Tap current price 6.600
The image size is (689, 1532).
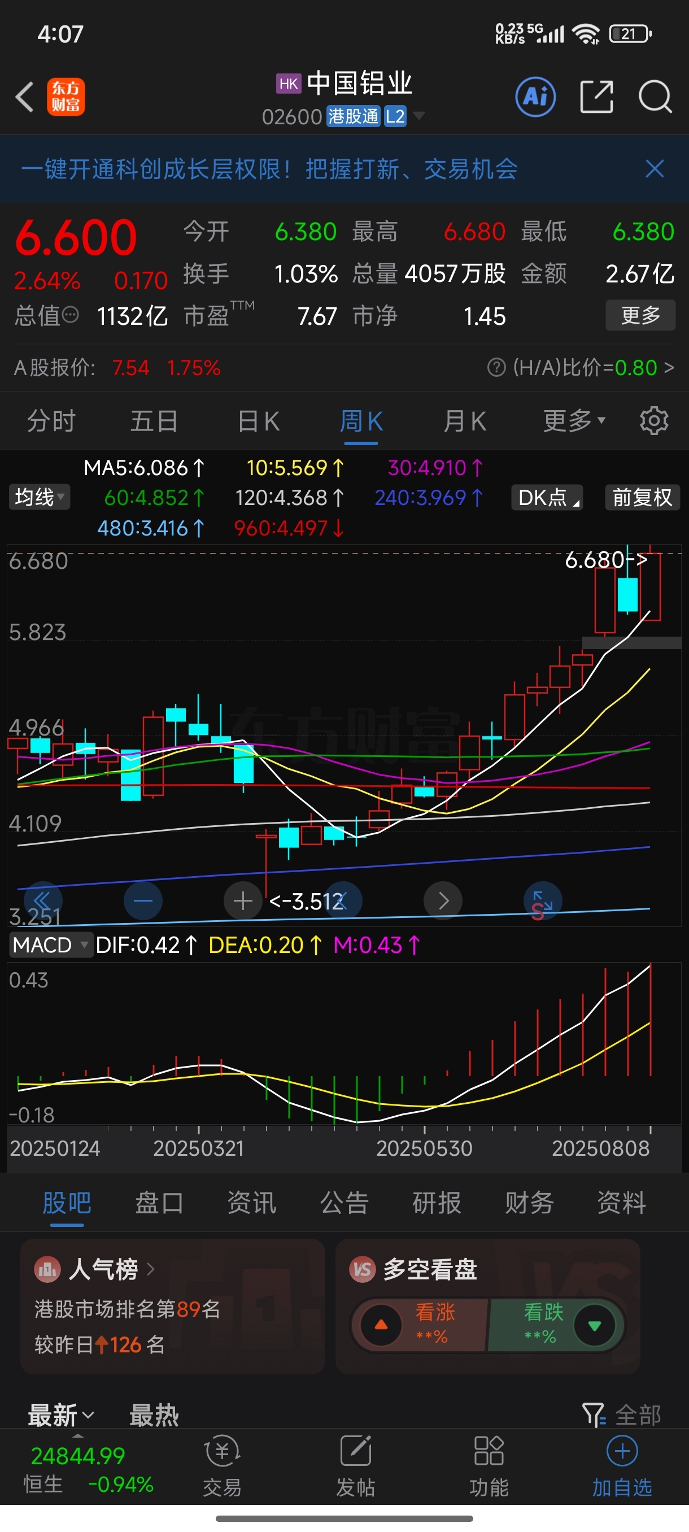click(x=76, y=237)
